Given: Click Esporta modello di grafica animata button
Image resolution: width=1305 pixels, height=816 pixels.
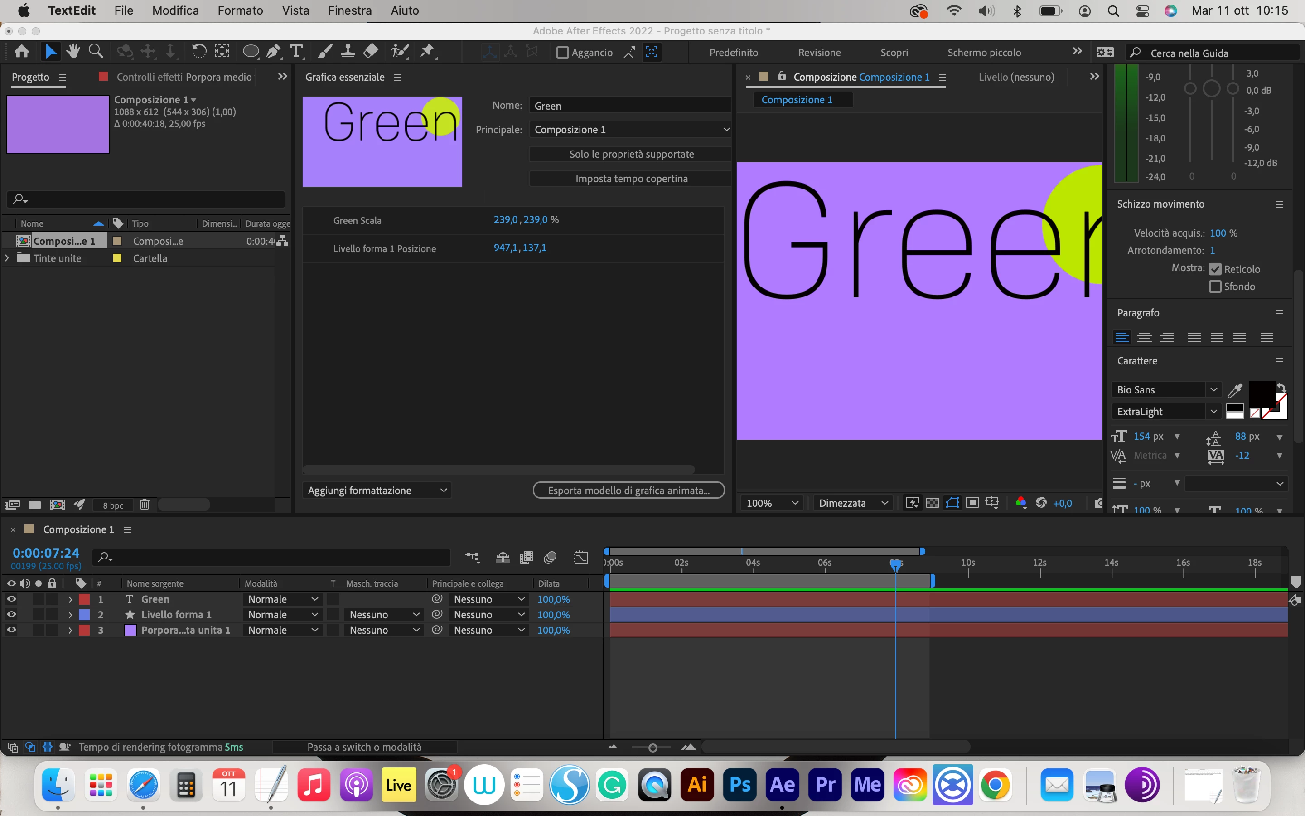Looking at the screenshot, I should click(628, 490).
